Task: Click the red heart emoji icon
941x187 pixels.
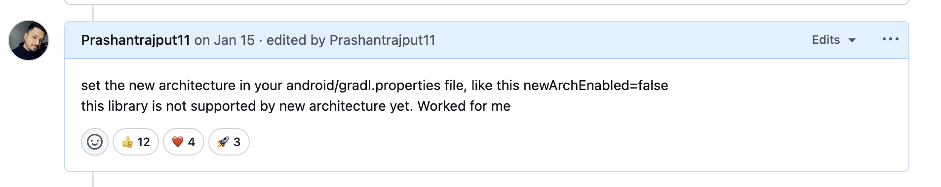Action: click(x=178, y=142)
